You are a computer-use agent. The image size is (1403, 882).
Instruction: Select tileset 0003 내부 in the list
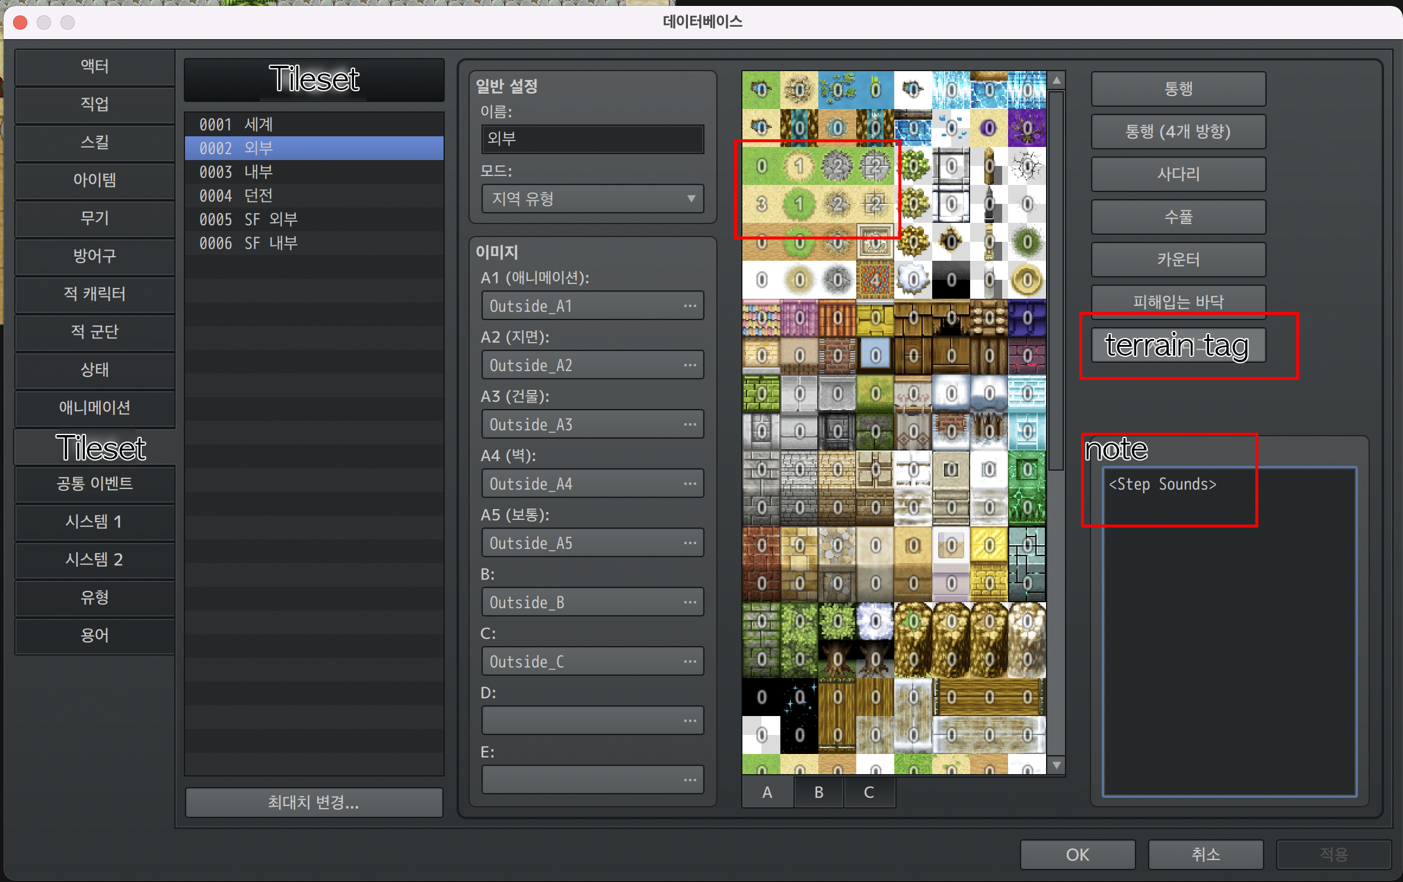click(x=314, y=172)
